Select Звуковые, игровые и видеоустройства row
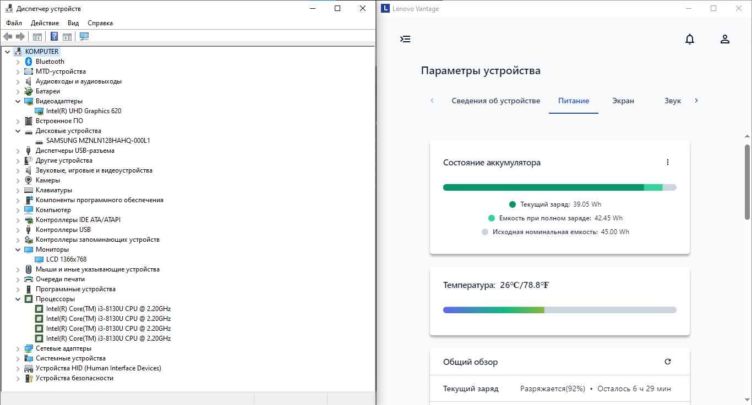Viewport: 752px width, 405px height. 94,170
